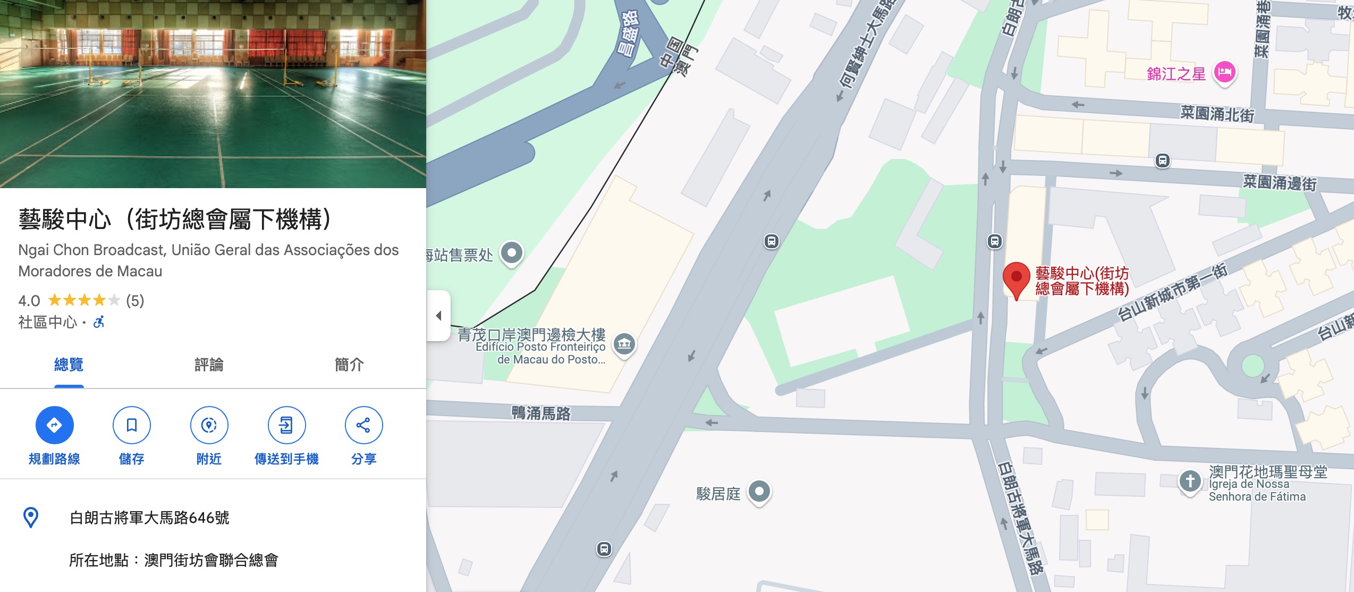Search nearby using 附近 icon
1354x592 pixels.
click(x=209, y=425)
